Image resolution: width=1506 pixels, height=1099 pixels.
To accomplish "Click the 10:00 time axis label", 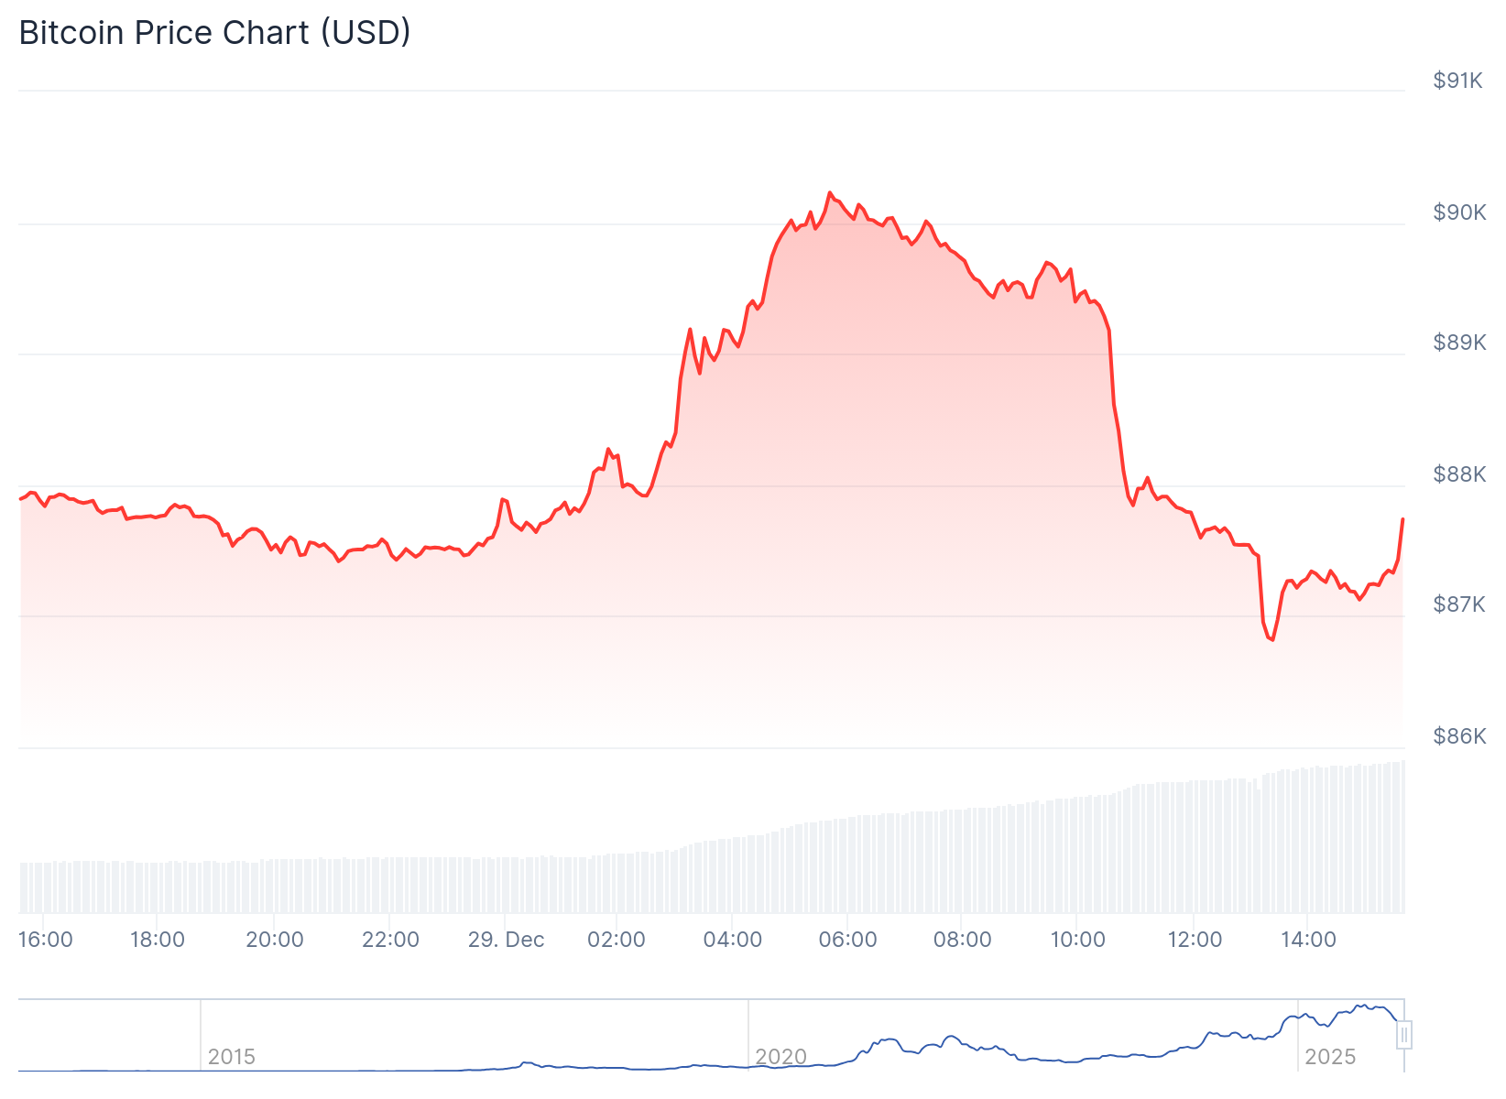I will point(1077,940).
